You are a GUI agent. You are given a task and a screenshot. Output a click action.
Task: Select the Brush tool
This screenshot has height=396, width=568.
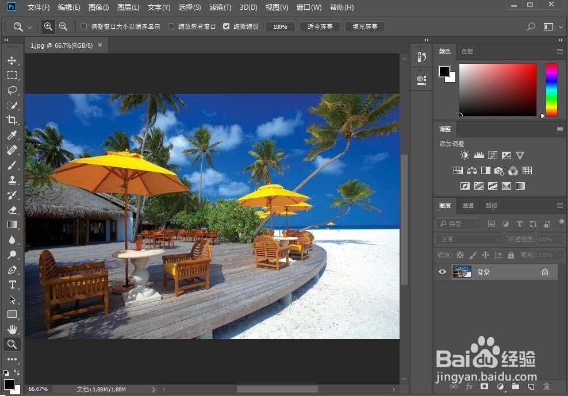click(12, 165)
